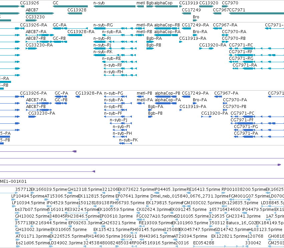Click the EK073622.5prime EST label
Image resolution: width=284 pixels, height=248 pixels.
(x=136, y=190)
